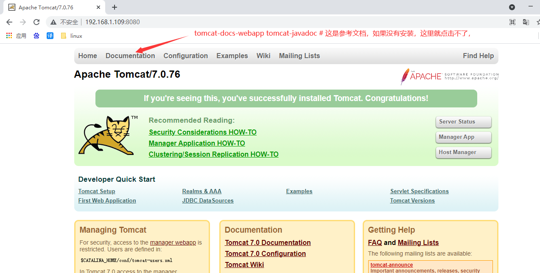Screen dimensions: 540x273
Task: Open Configuration from the navigation bar
Action: [186, 56]
